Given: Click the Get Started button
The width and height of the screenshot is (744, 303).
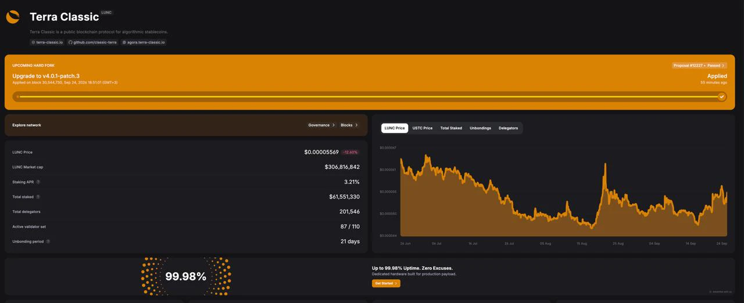Looking at the screenshot, I should click(x=386, y=283).
